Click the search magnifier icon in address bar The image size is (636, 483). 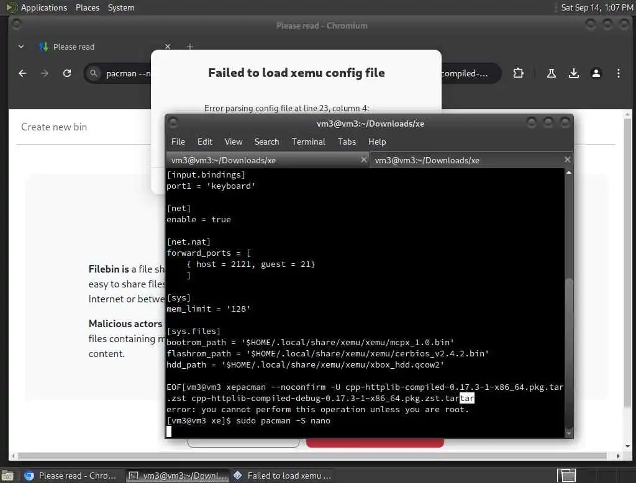pyautogui.click(x=94, y=73)
